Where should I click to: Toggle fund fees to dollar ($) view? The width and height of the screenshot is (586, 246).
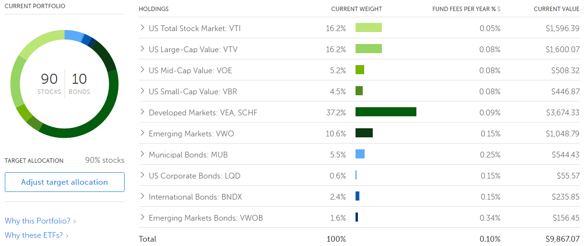coord(499,9)
